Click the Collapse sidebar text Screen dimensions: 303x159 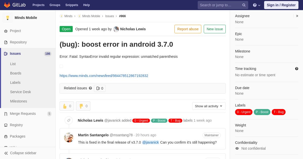(23, 153)
